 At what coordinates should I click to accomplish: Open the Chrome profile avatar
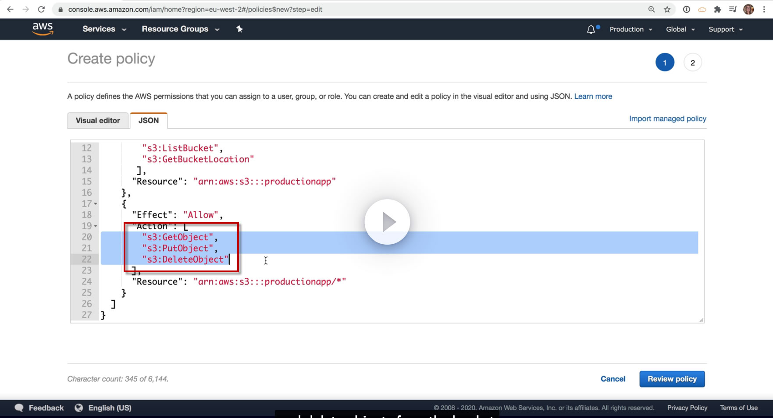pyautogui.click(x=748, y=9)
